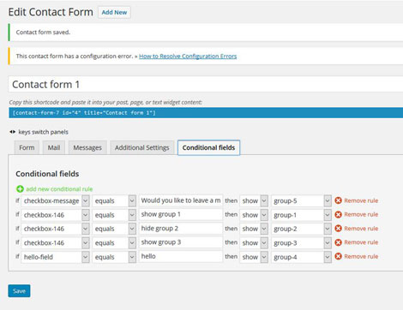Open How to Resolve Configuration Errors link
The height and width of the screenshot is (310, 403).
[188, 57]
